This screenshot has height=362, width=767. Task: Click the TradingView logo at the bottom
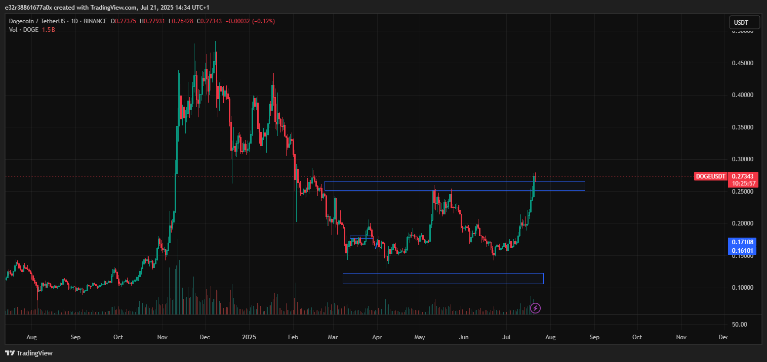tap(29, 353)
